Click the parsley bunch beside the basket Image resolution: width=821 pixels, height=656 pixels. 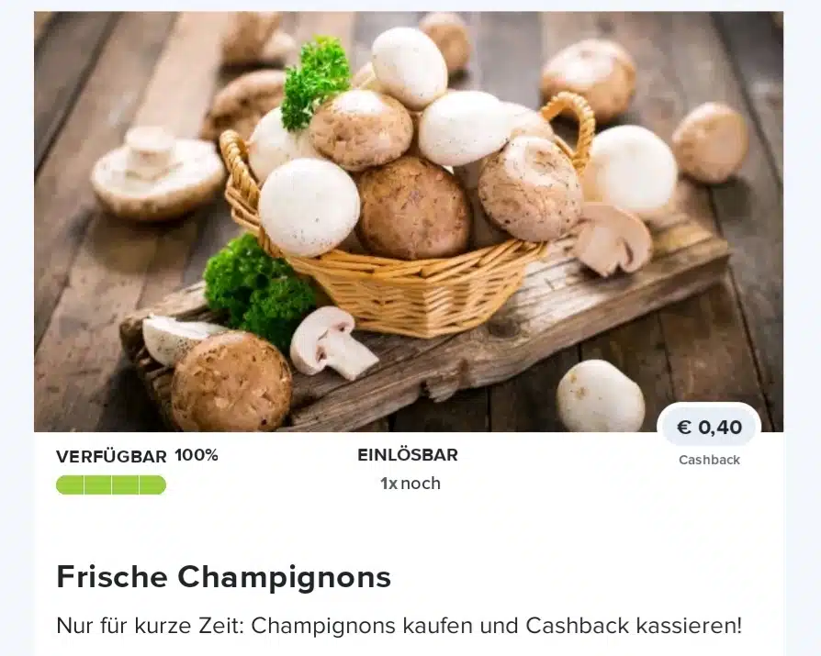pyautogui.click(x=258, y=286)
